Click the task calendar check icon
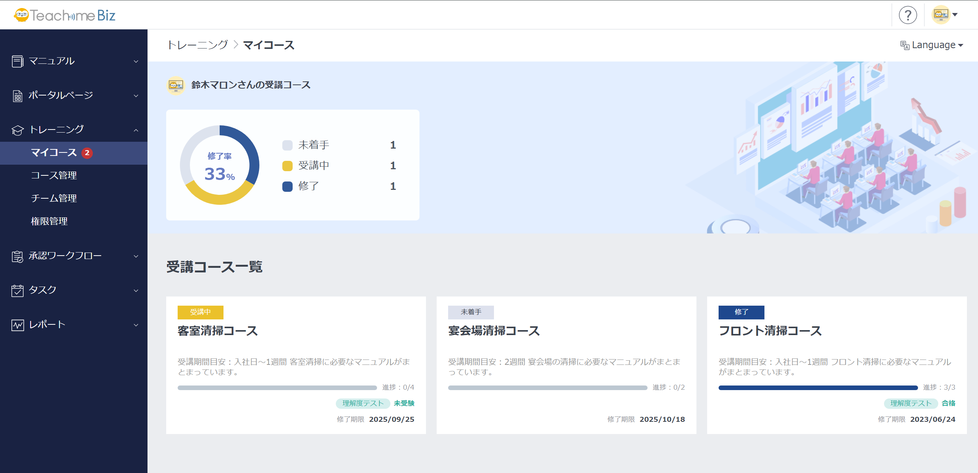 17,290
